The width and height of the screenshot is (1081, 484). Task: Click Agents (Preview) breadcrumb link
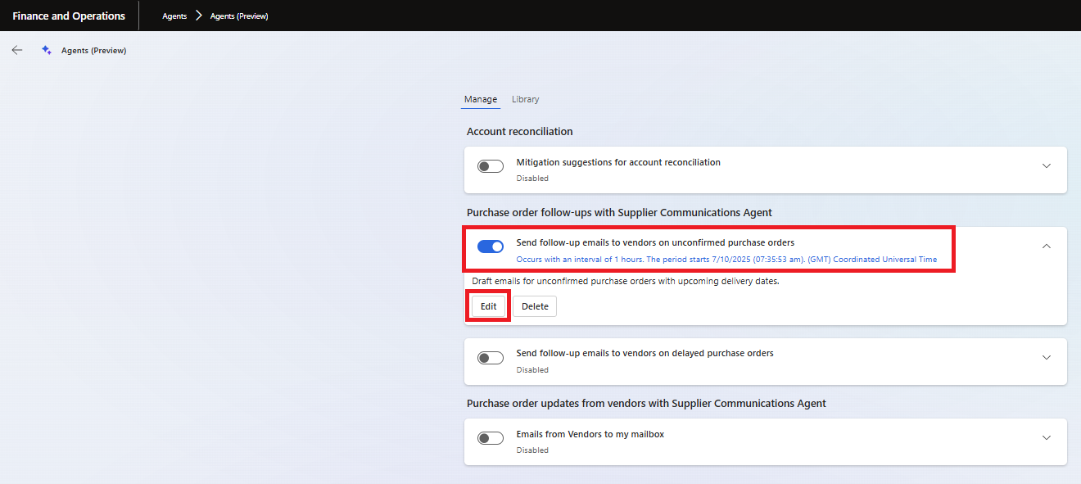point(239,16)
